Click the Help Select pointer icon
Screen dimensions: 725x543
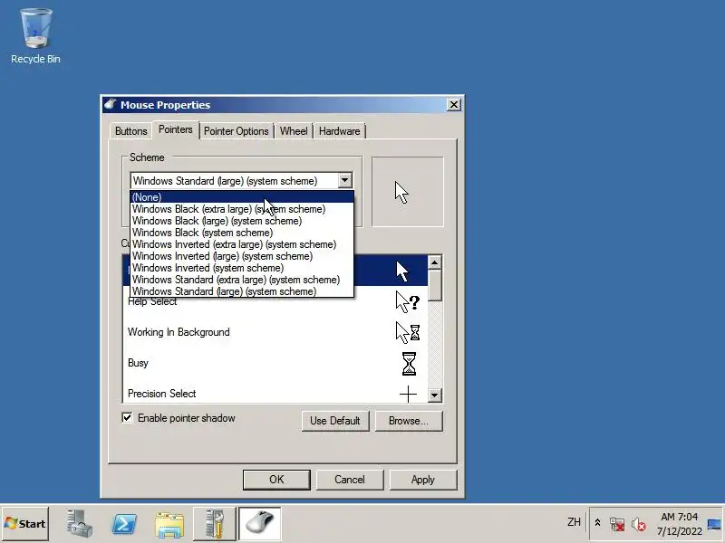tap(407, 301)
